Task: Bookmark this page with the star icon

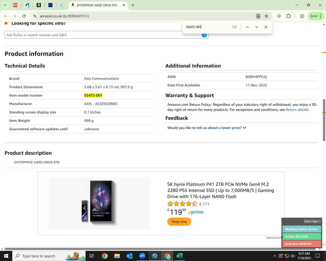Action: pyautogui.click(x=266, y=16)
